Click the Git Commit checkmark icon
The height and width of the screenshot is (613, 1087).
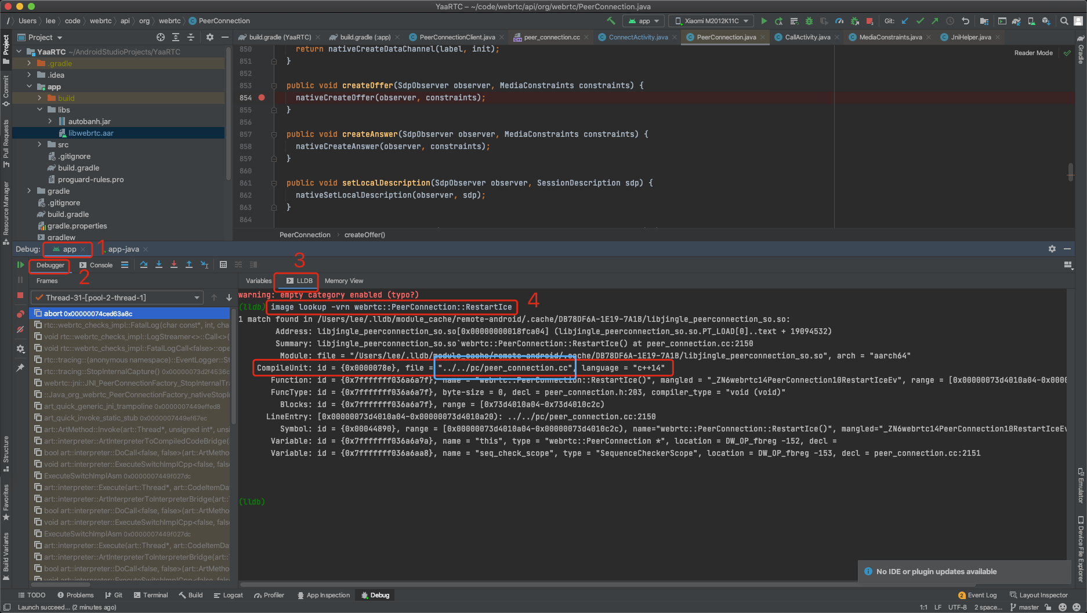tap(920, 21)
